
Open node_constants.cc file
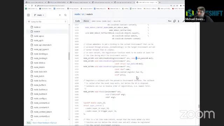(x=42, y=103)
